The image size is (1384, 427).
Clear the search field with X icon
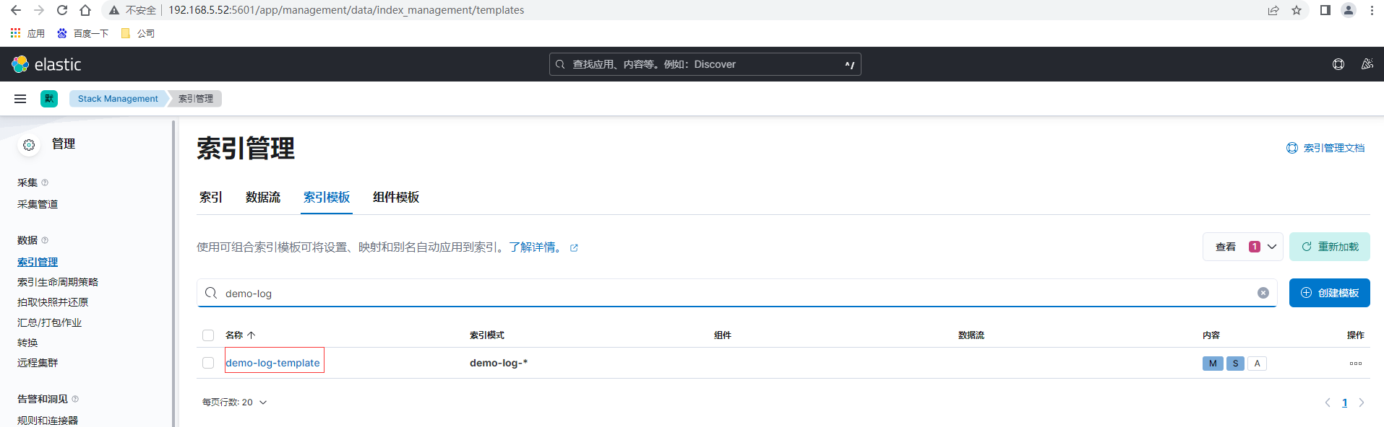coord(1263,293)
